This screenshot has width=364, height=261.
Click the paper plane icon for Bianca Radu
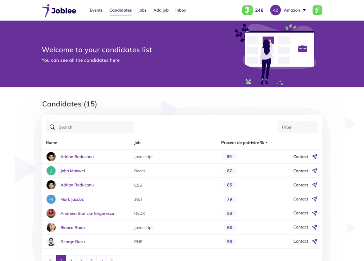(x=315, y=227)
